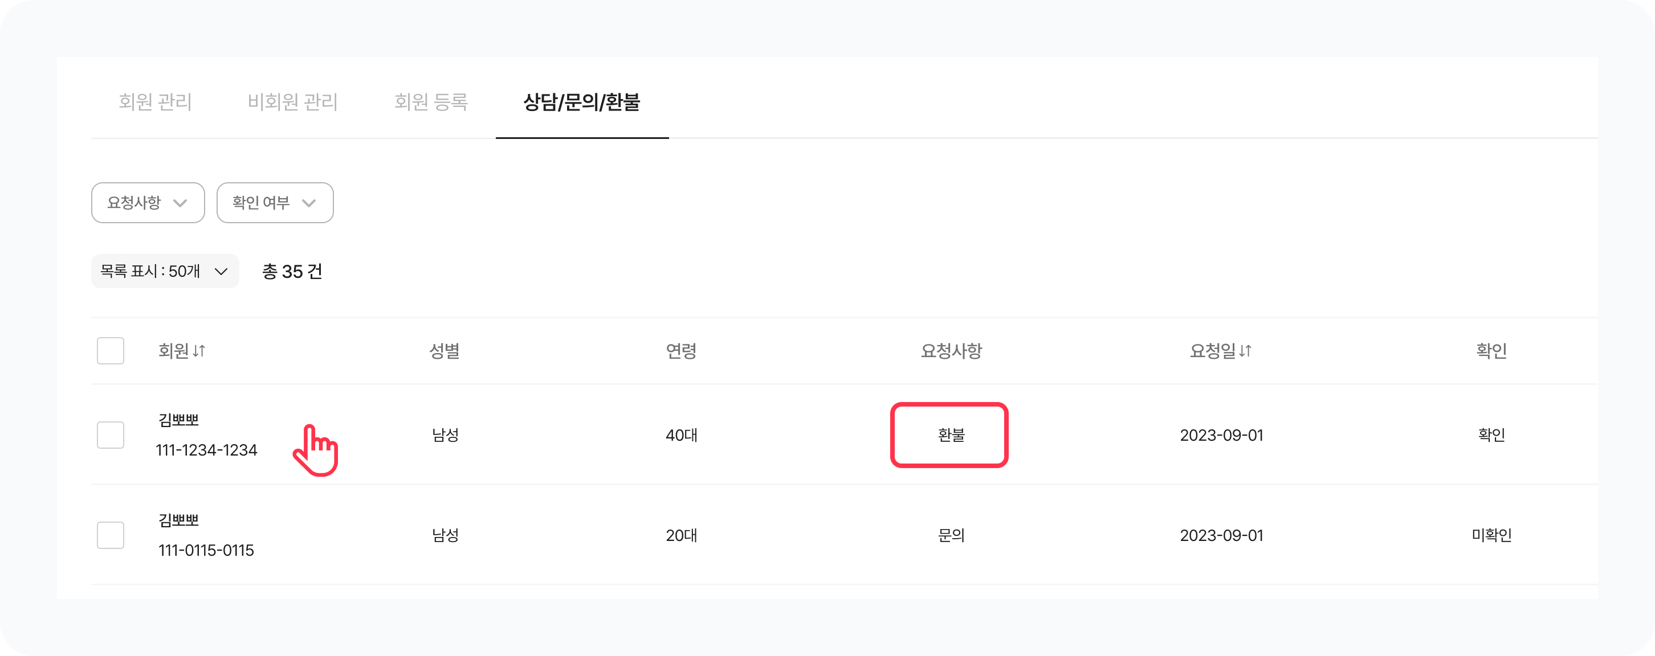Screen dimensions: 1655x656
Task: Click chevron icon on 요청사항 filter
Action: click(181, 203)
